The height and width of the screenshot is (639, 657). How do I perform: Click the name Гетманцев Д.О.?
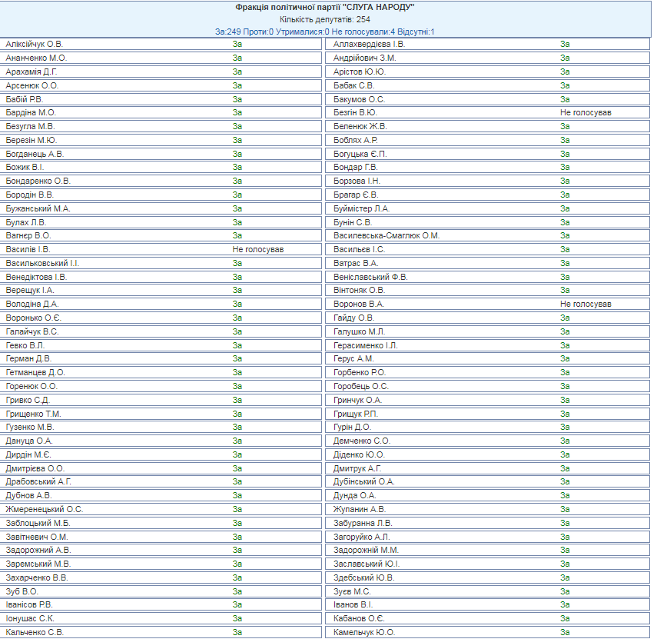35,373
